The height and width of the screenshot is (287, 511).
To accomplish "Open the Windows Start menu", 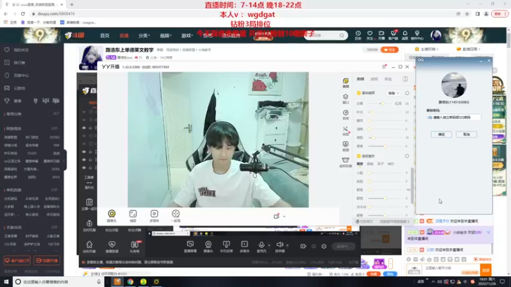I will tap(6, 282).
